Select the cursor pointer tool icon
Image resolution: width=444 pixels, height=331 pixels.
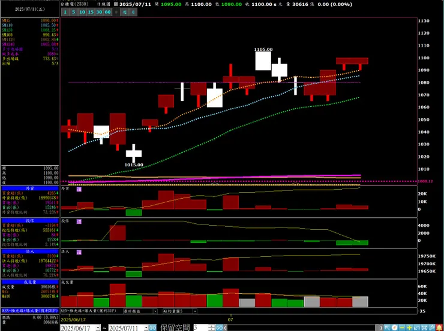388,327
